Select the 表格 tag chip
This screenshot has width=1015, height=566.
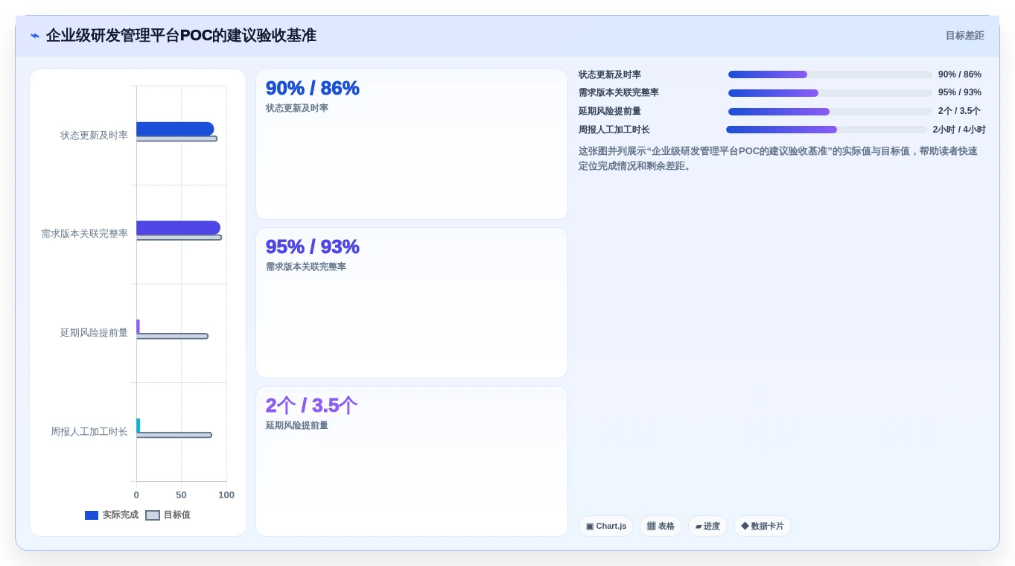click(661, 527)
